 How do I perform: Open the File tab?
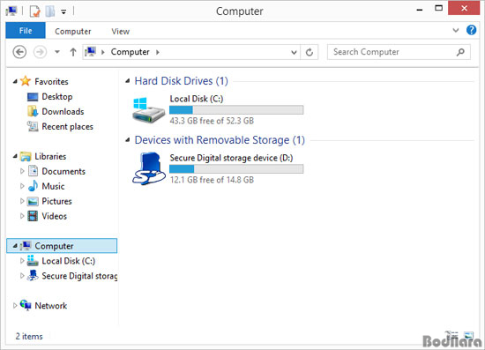[x=26, y=31]
